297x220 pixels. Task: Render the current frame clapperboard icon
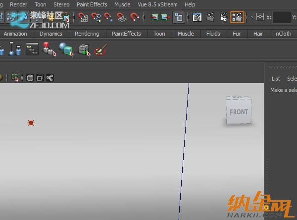210,17
